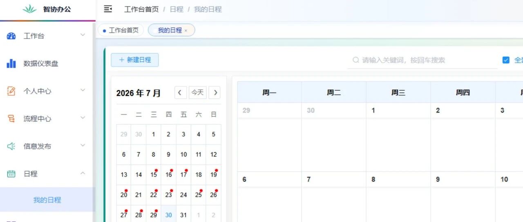Select day 25 in the mini calendar

tap(199, 195)
